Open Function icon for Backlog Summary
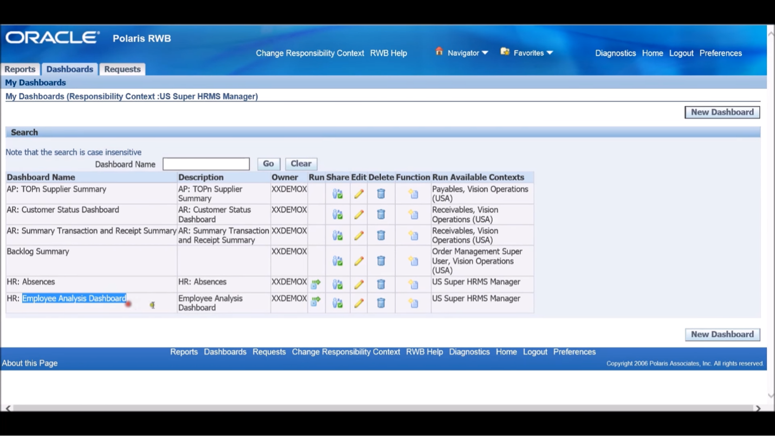The width and height of the screenshot is (775, 438). pos(414,261)
